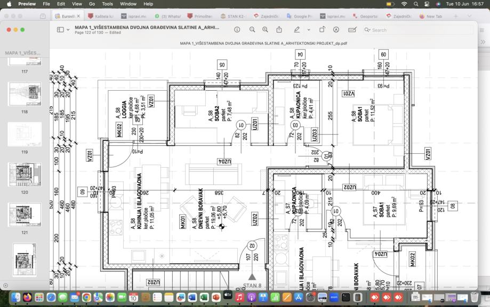Image resolution: width=490 pixels, height=307 pixels.
Task: Click the Share icon in Preview toolbar
Action: 279,30
